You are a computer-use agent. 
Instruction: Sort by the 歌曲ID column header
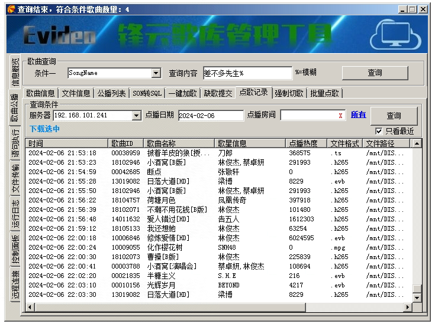[x=125, y=143]
